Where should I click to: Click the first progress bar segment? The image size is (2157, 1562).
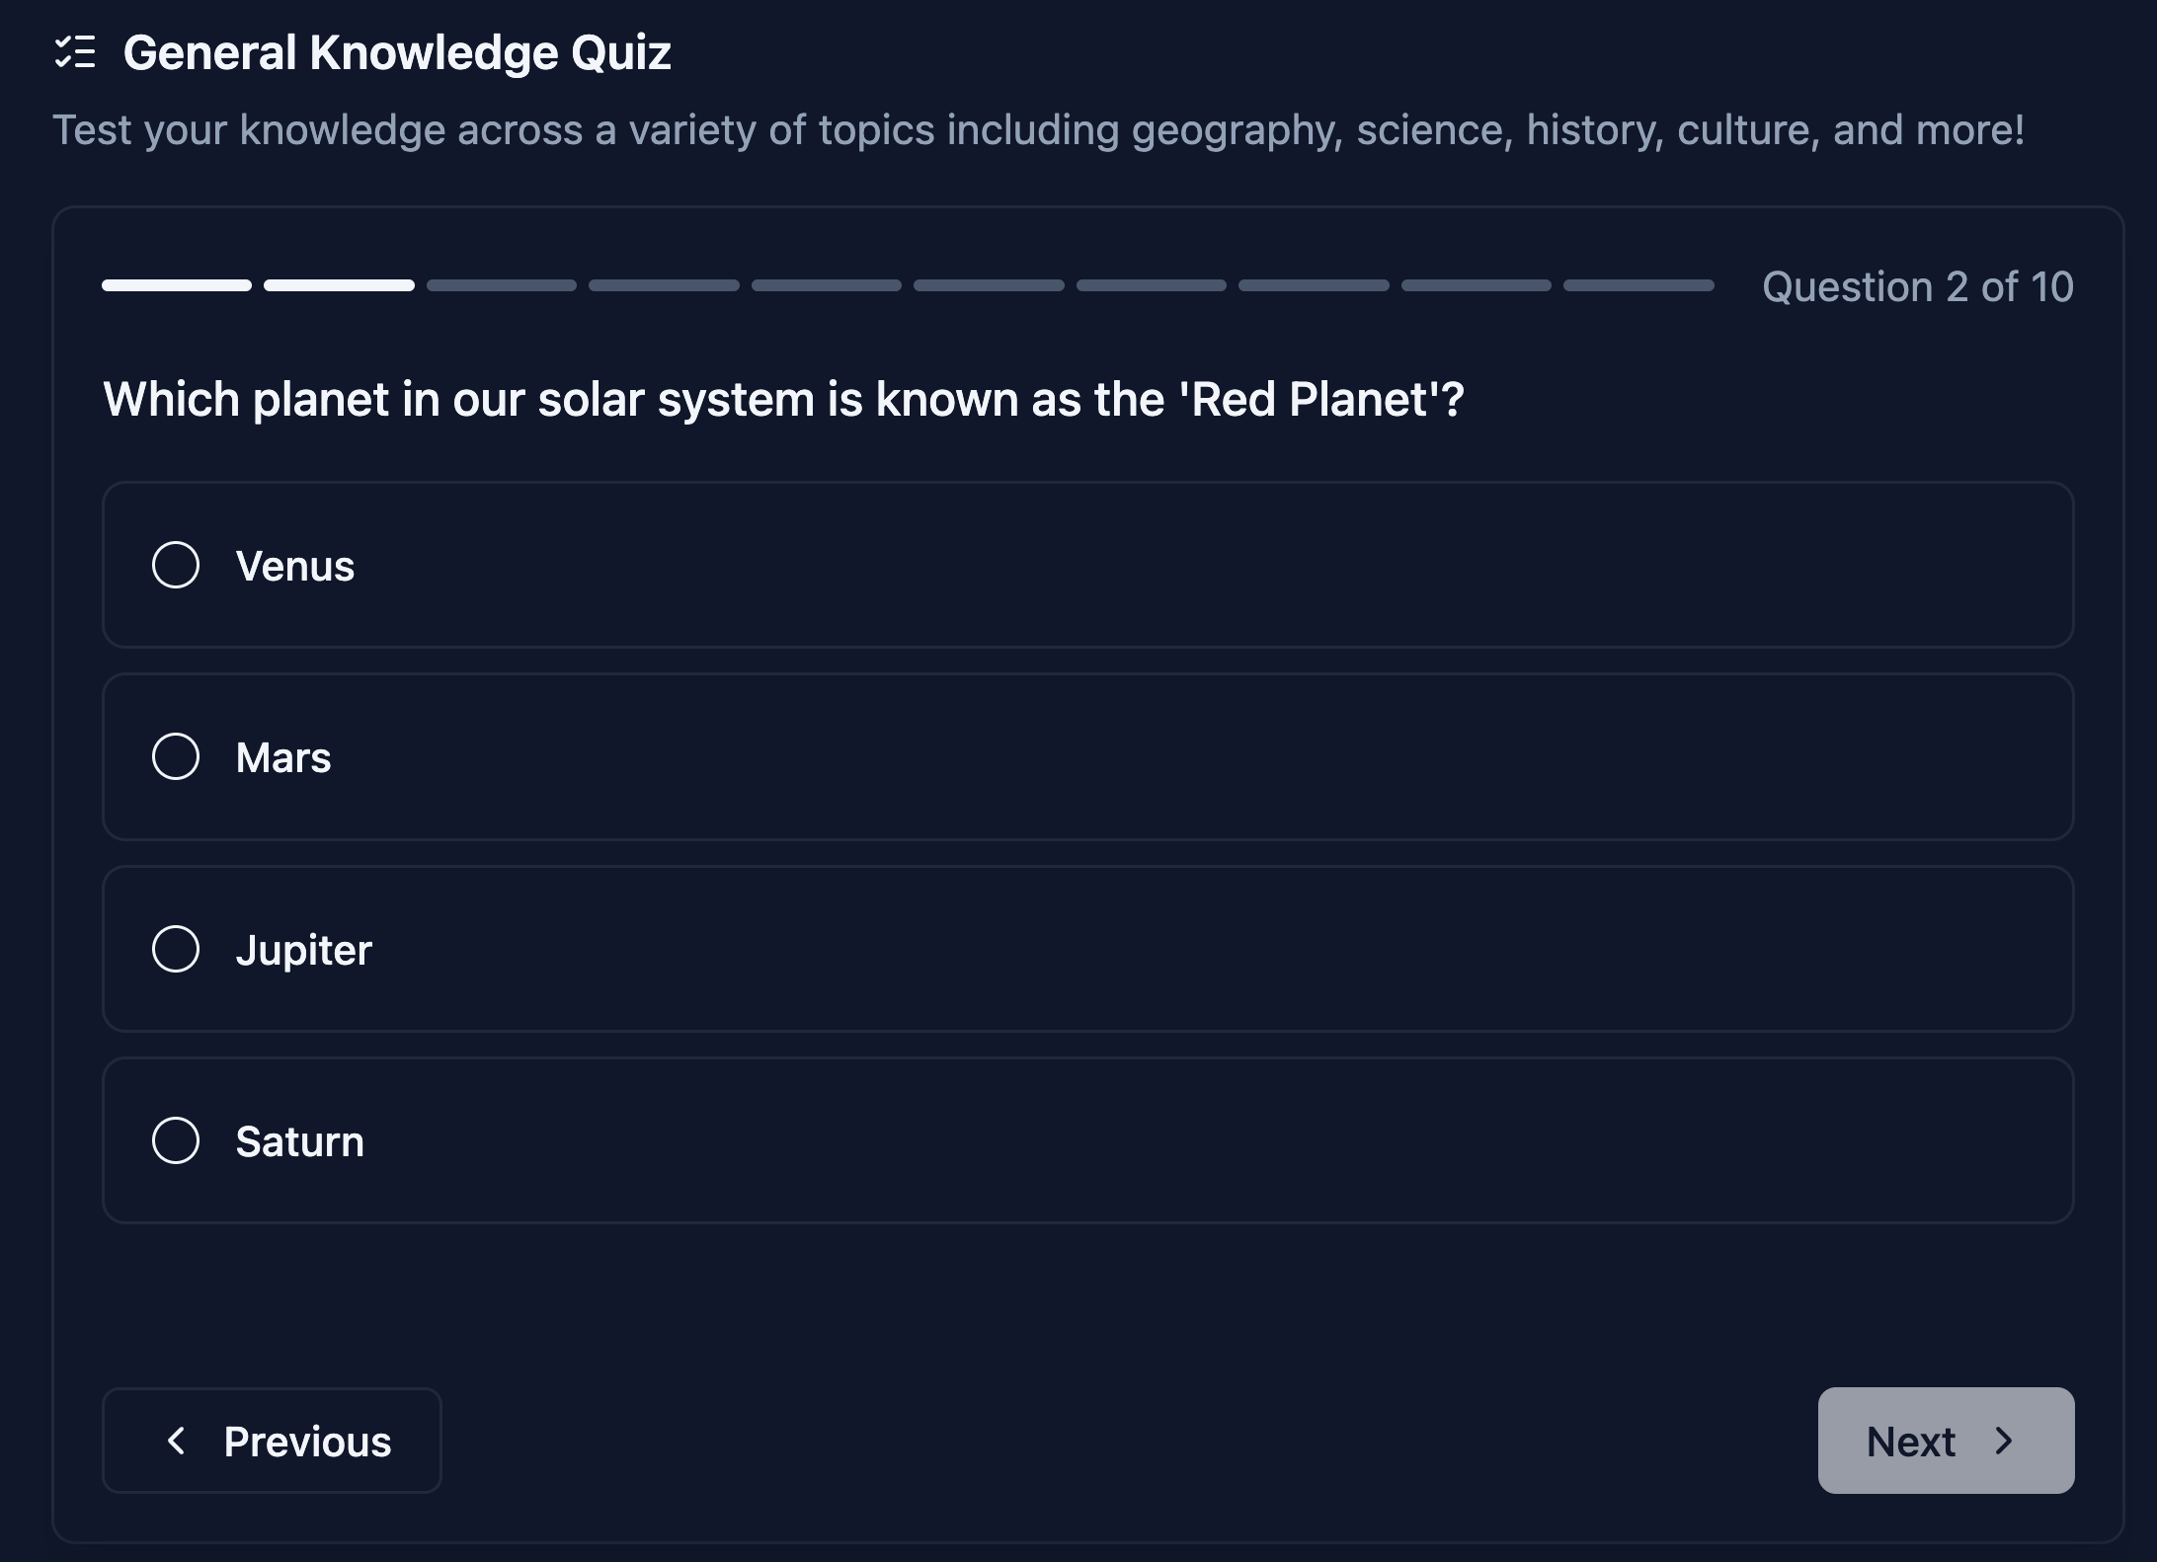(177, 286)
